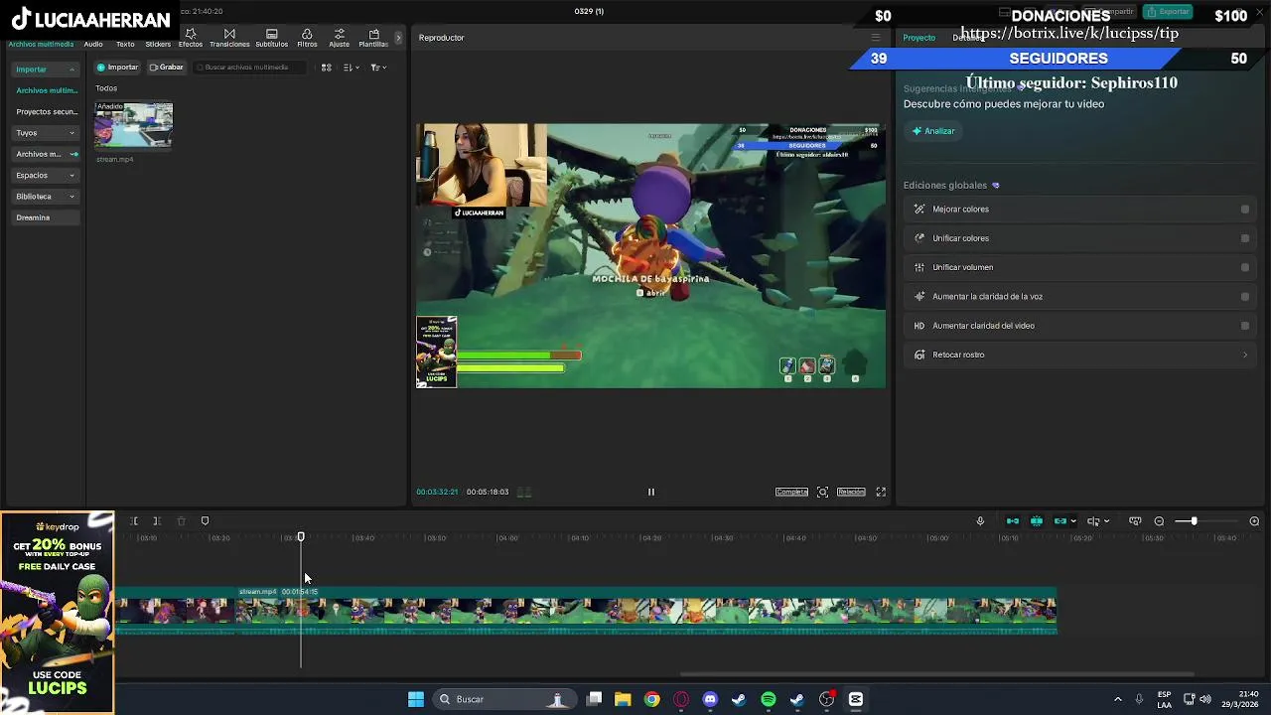
Task: Open the Transiciones panel icon
Action: 229,34
